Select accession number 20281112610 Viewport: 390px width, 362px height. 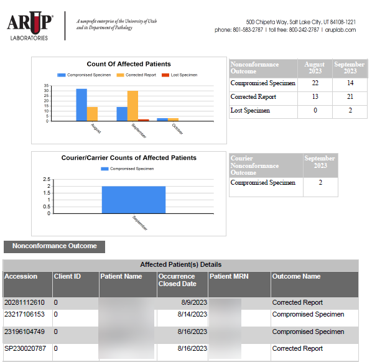point(25,303)
